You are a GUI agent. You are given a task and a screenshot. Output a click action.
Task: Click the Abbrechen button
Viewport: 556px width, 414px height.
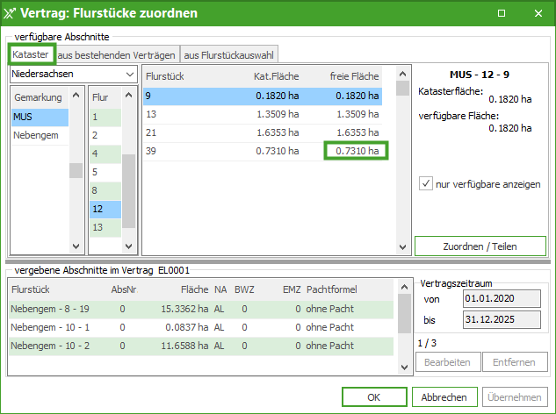pos(444,397)
